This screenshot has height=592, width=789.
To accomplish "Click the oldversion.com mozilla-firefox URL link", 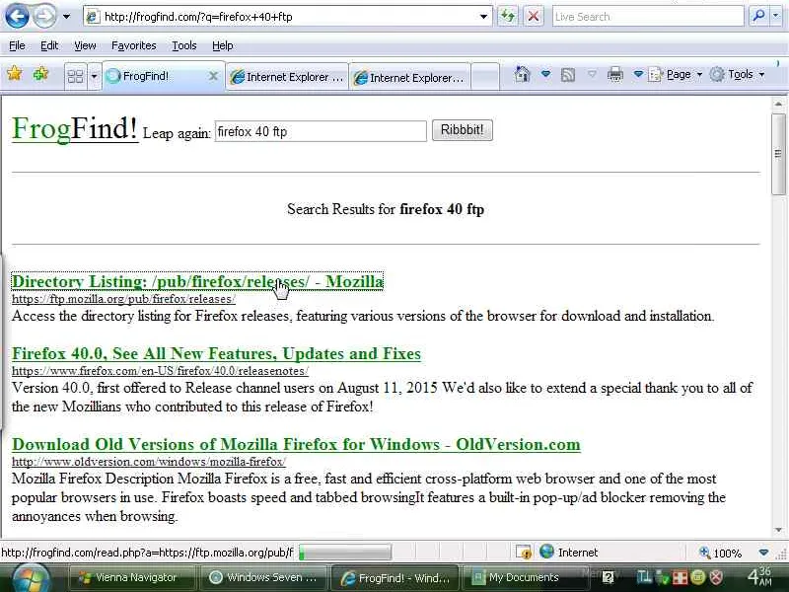I will tap(149, 462).
